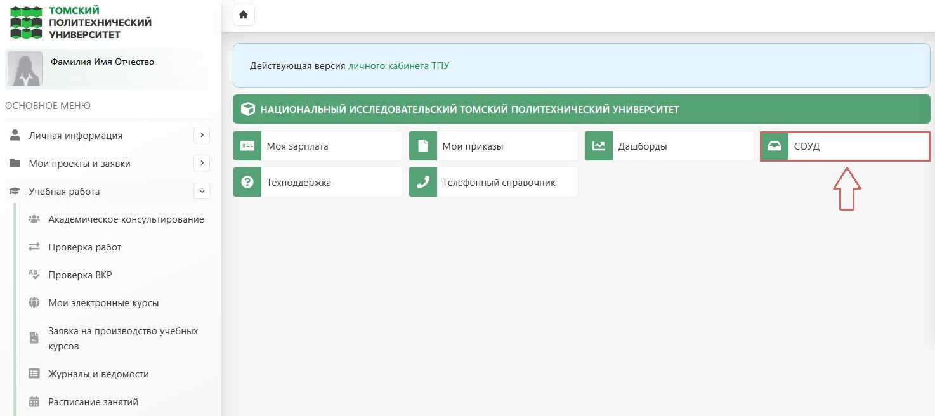
Task: Click the Томский политехнический университет logo
Action: click(81, 22)
